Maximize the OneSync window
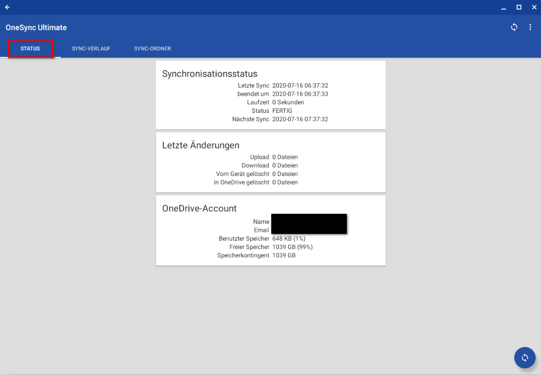The width and height of the screenshot is (541, 375). tap(519, 7)
